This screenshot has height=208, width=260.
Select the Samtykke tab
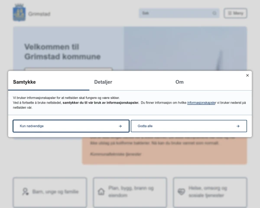coord(24,82)
